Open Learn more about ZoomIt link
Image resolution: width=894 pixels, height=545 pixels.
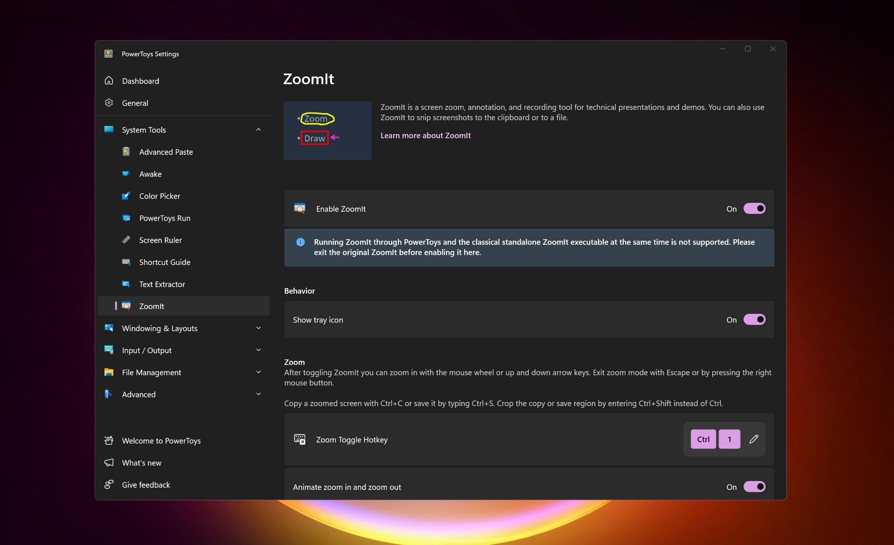426,135
